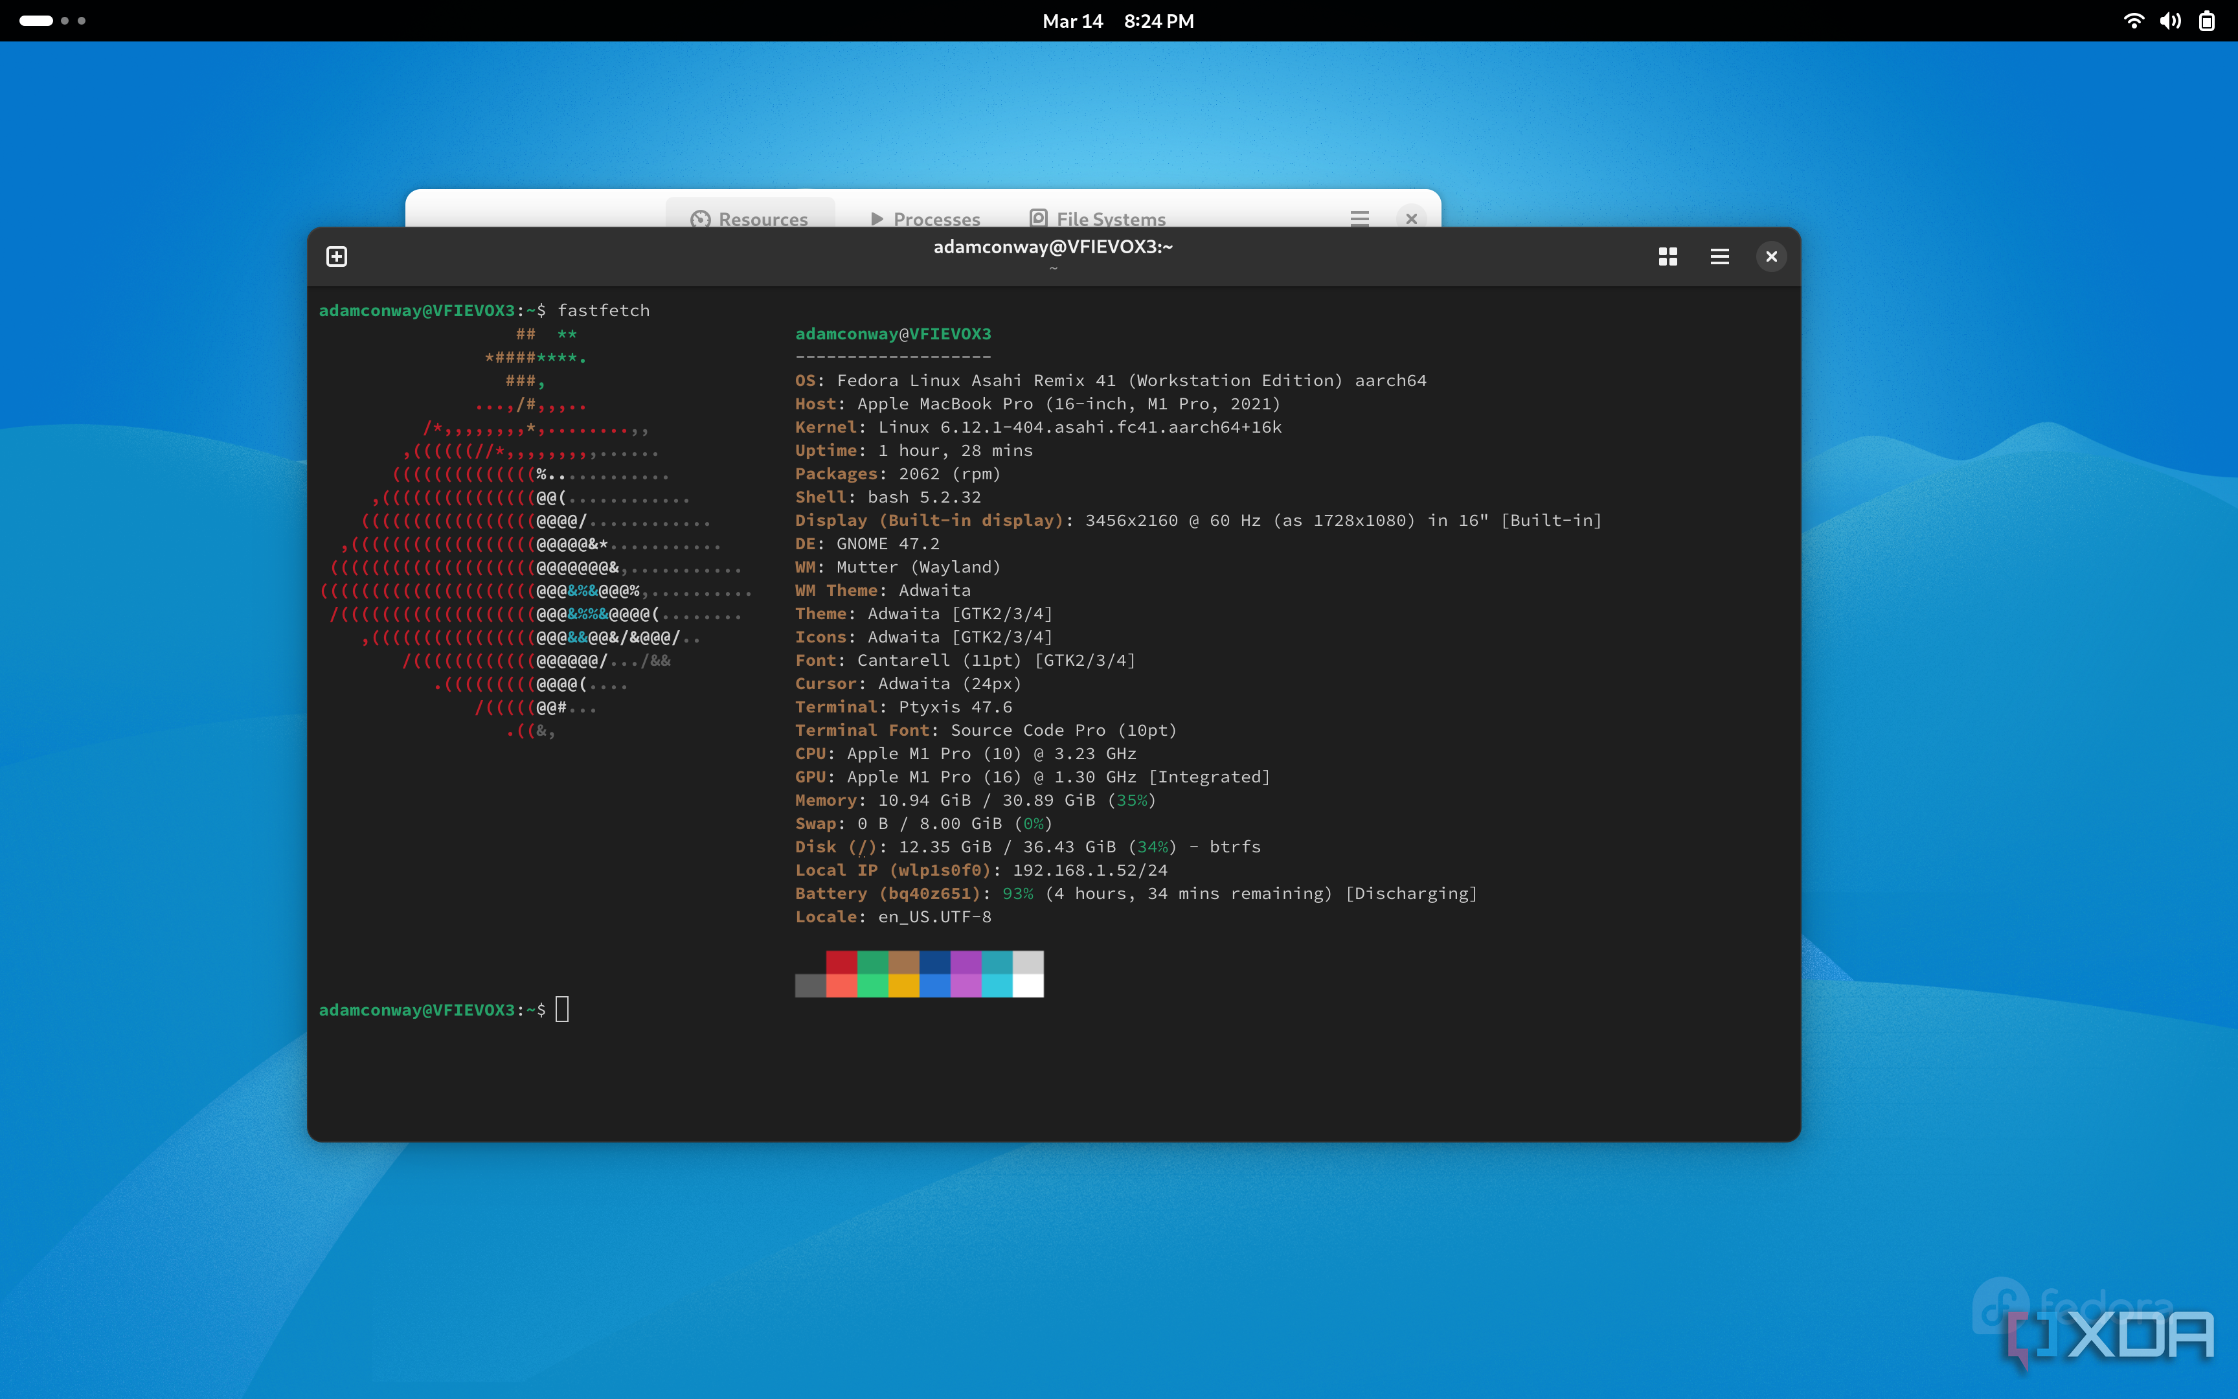Click the volume icon in the top bar
2238x1399 pixels.
click(x=2169, y=20)
